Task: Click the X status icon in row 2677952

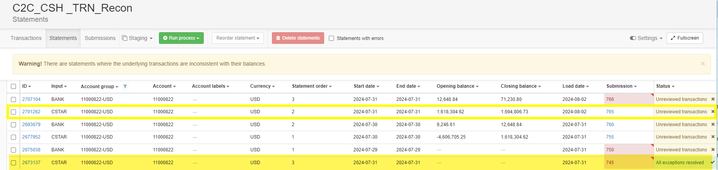Action: (x=713, y=137)
